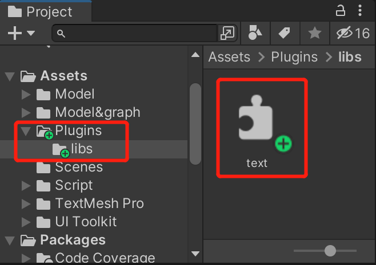This screenshot has width=376, height=265.
Task: Click the icon size slider handle
Action: point(330,251)
